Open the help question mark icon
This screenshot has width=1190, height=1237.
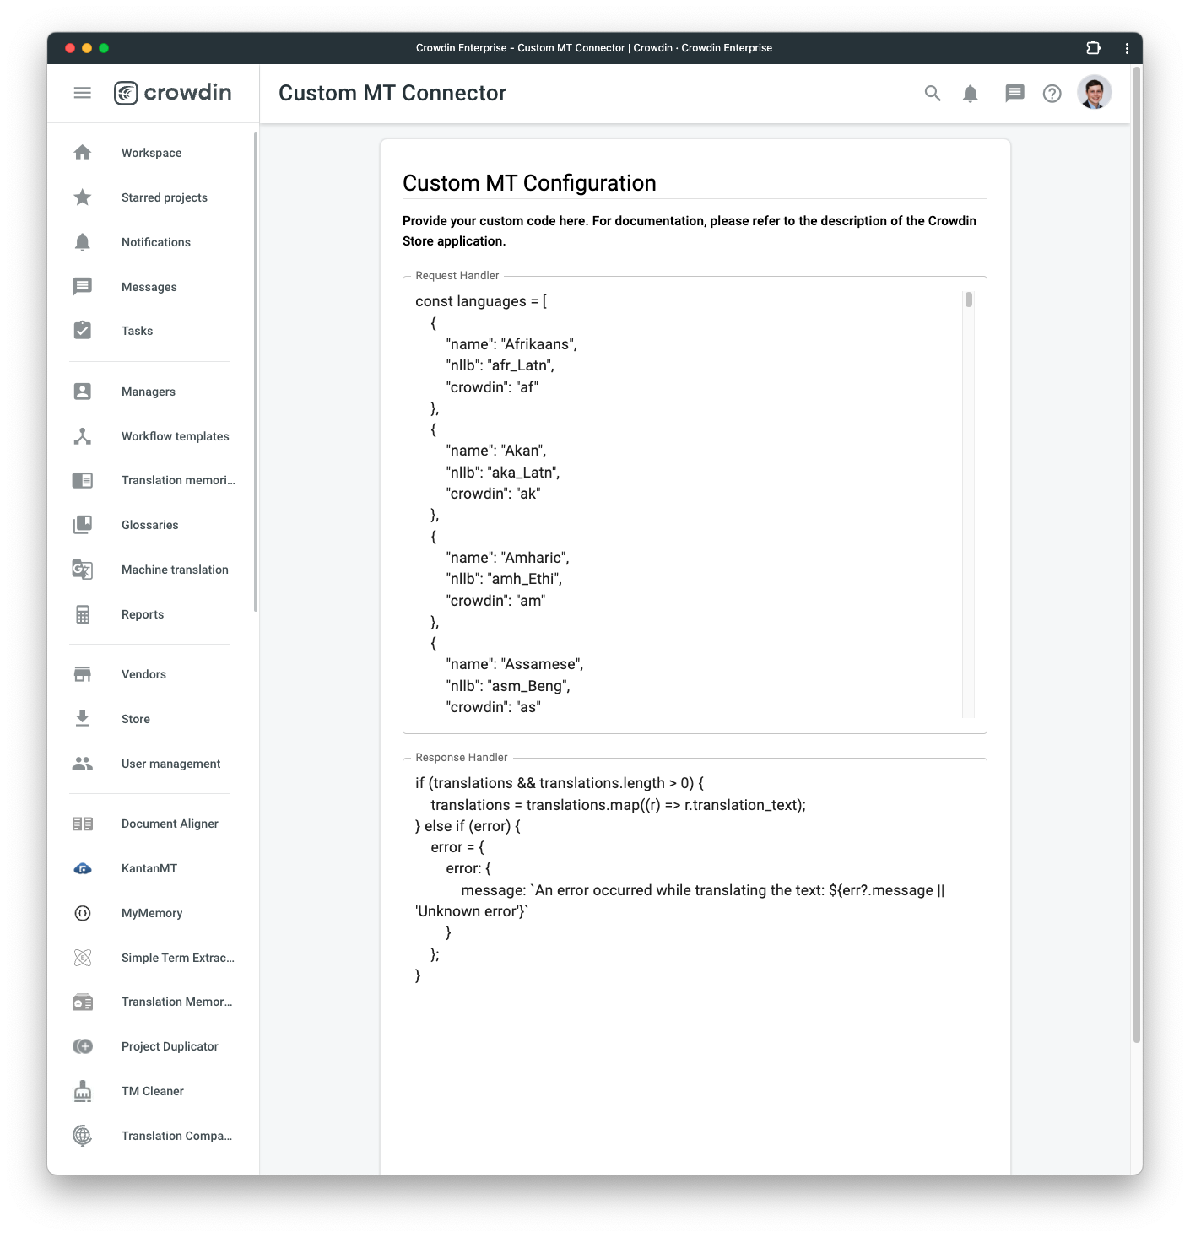click(1052, 94)
